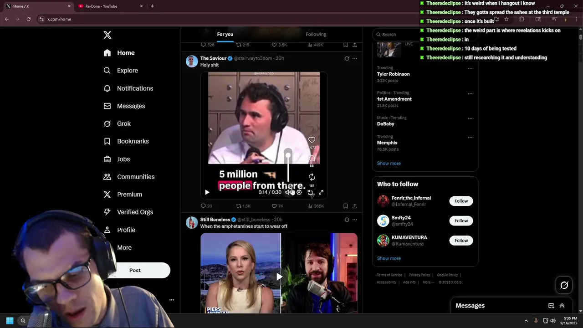Switch to the For you tab
The width and height of the screenshot is (583, 328).
tap(225, 34)
